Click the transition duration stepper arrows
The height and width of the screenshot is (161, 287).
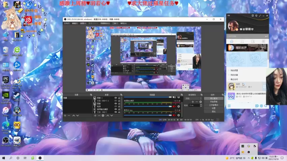(x=201, y=105)
